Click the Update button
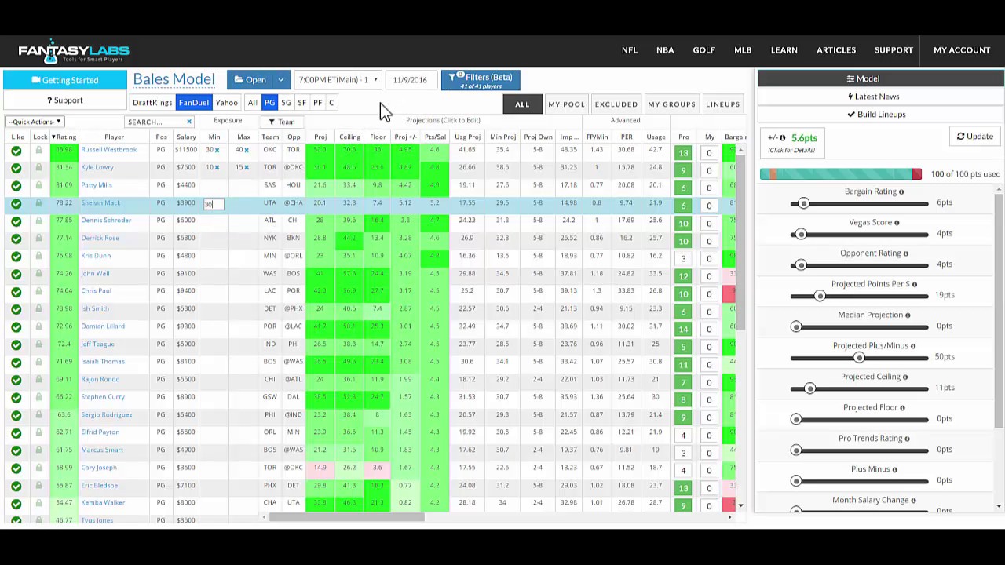1005x565 pixels. tap(974, 137)
